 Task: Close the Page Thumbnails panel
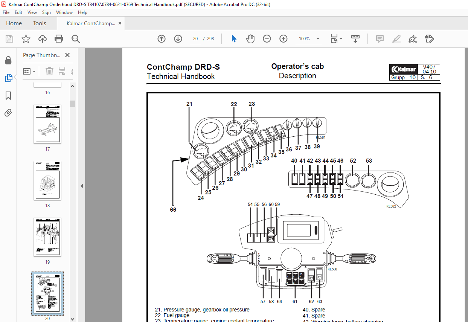(x=67, y=55)
